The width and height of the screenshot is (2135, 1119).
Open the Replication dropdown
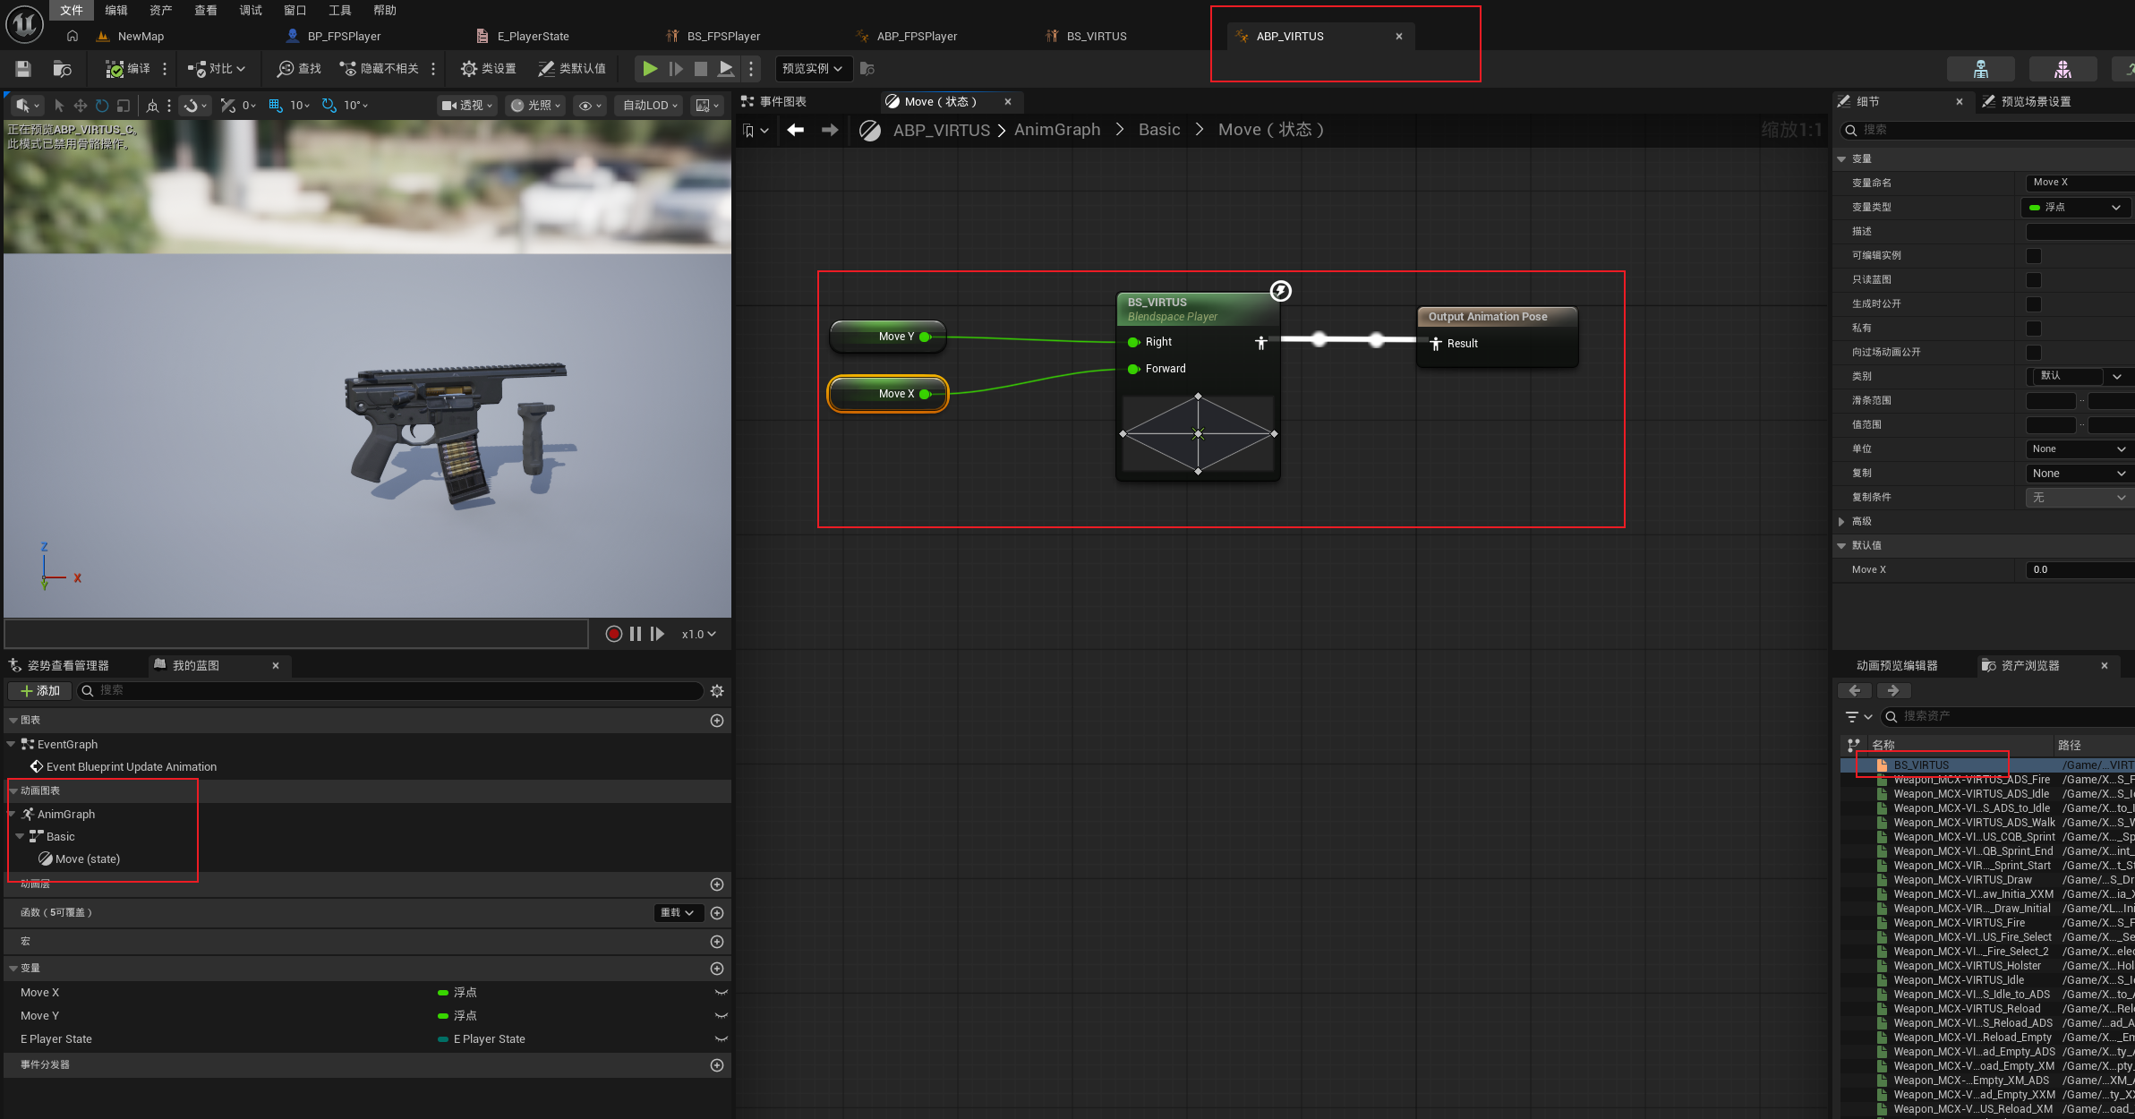point(2079,474)
